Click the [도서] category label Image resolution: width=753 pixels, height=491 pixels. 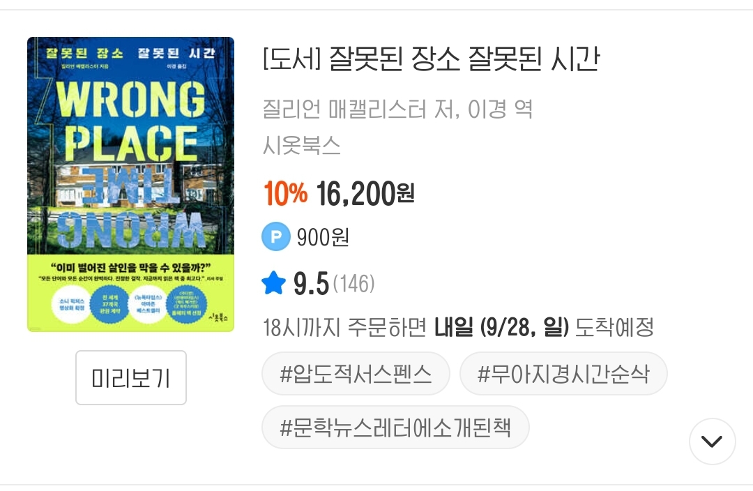coord(292,60)
